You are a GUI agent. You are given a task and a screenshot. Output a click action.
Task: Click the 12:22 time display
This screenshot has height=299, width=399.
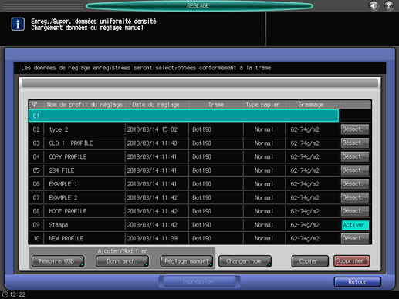click(18, 294)
